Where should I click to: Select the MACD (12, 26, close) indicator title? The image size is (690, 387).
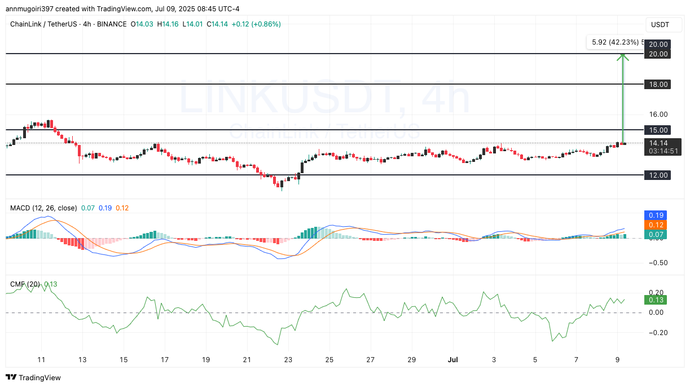(x=43, y=208)
